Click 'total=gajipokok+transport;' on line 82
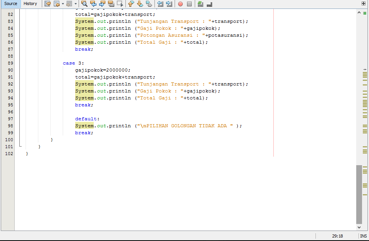The height and width of the screenshot is (241, 369). (115, 15)
